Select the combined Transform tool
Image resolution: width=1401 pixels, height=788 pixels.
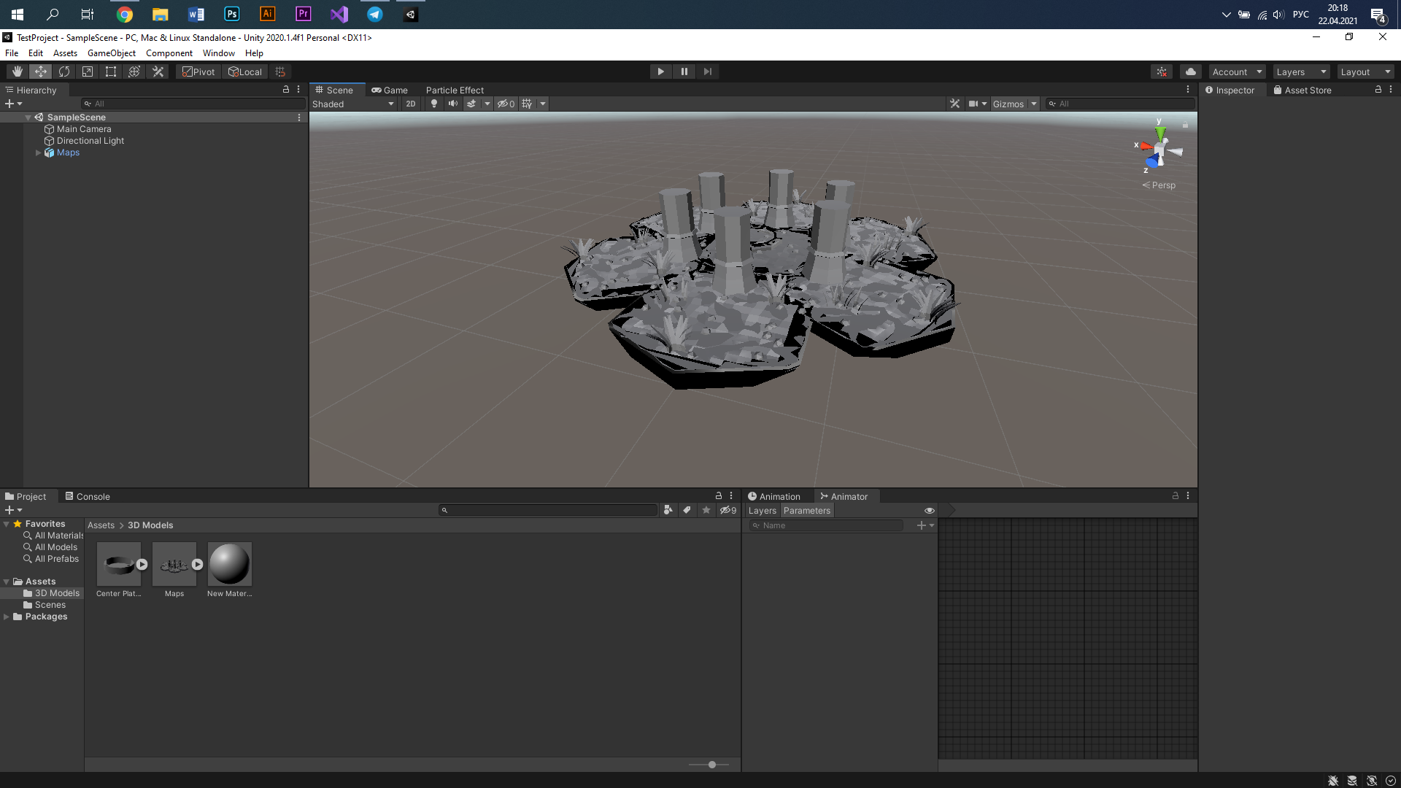pos(134,72)
